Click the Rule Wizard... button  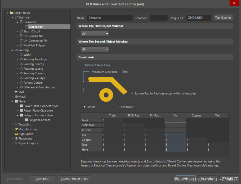click(x=15, y=179)
